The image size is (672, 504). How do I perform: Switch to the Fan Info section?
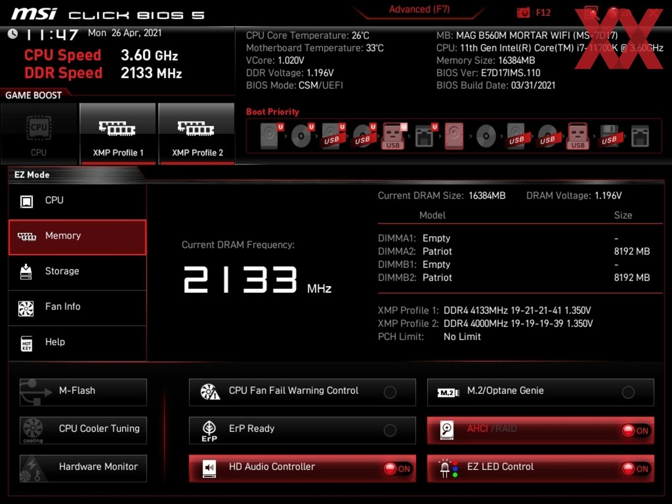(x=78, y=308)
